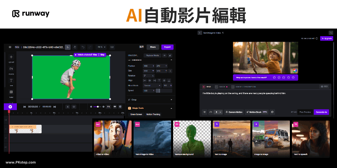This screenshot has width=337, height=168.
Task: Click the timeline settings gear icon
Action: (x=120, y=107)
